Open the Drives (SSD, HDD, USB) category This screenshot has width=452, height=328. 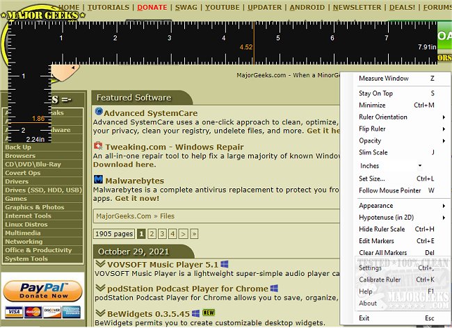(x=43, y=190)
